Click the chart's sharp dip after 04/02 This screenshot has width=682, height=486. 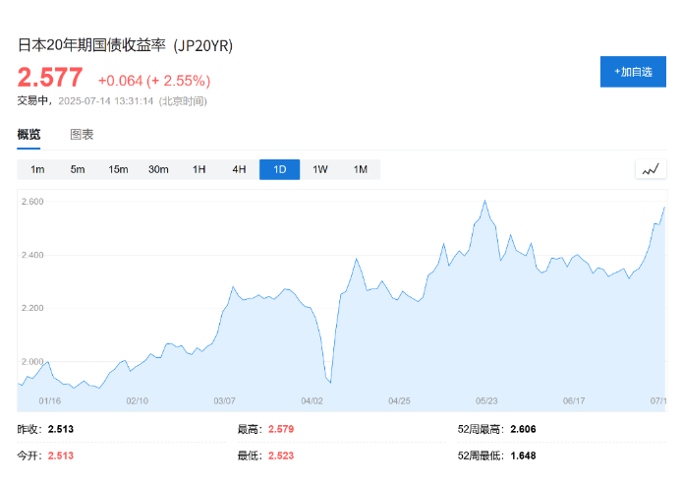[330, 383]
